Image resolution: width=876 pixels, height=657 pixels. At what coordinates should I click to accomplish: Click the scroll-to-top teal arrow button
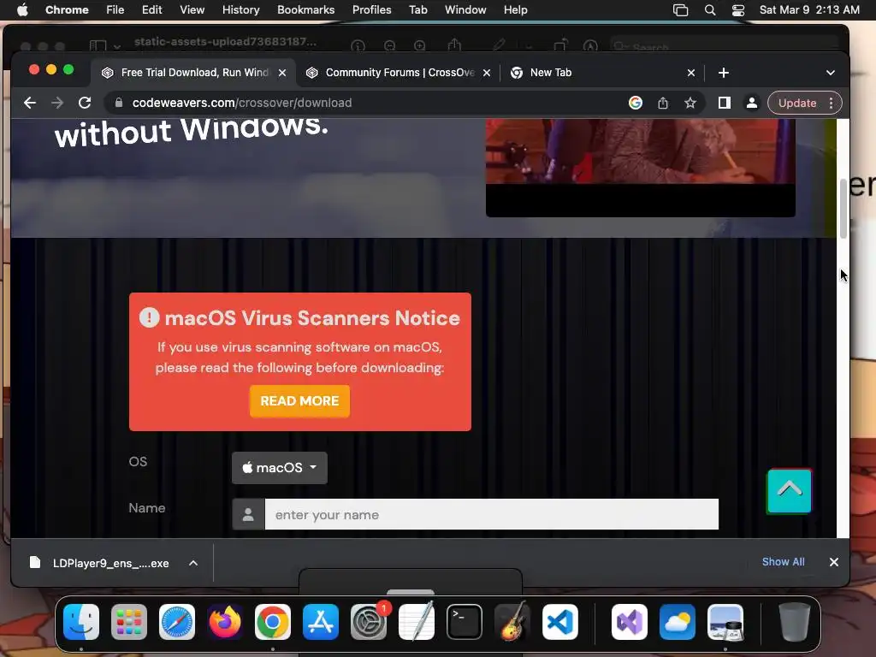pos(789,490)
